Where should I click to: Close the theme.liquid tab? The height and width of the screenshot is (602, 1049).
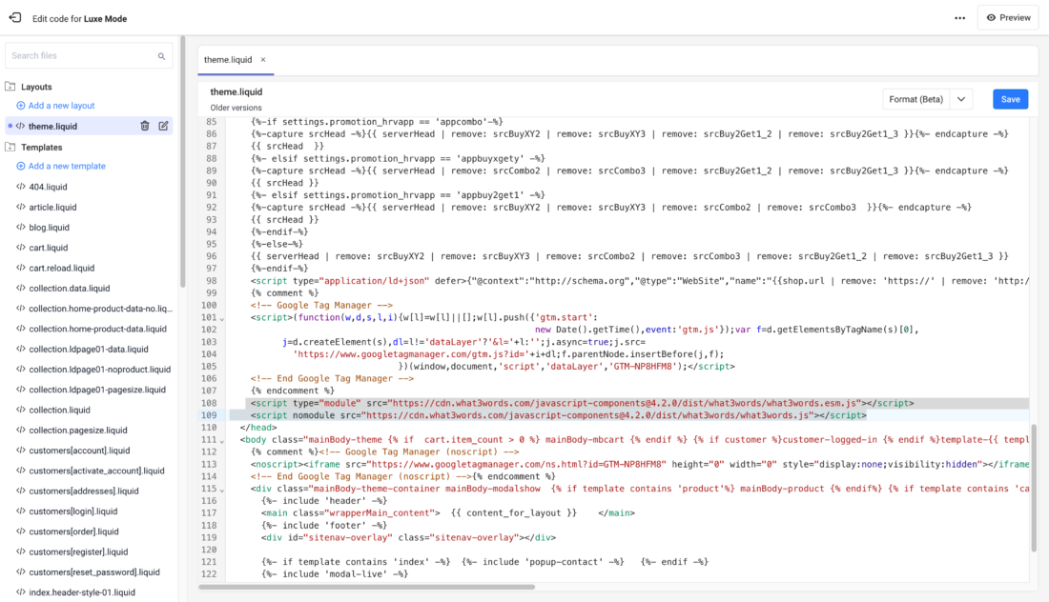pyautogui.click(x=263, y=59)
